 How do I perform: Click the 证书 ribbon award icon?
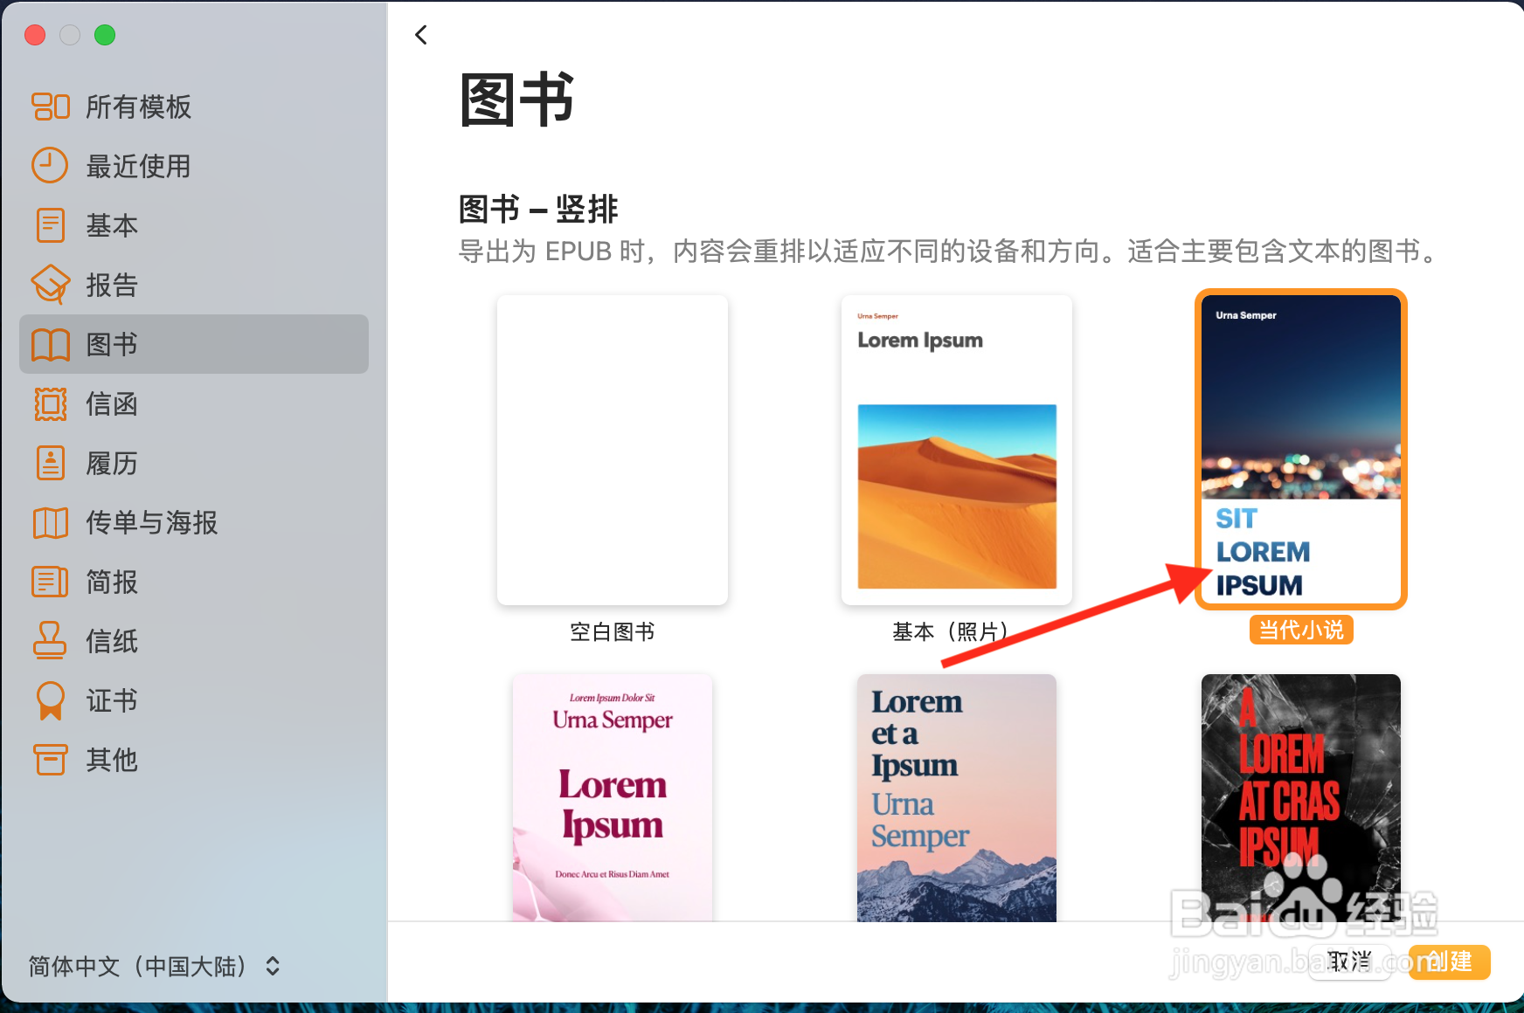point(50,700)
